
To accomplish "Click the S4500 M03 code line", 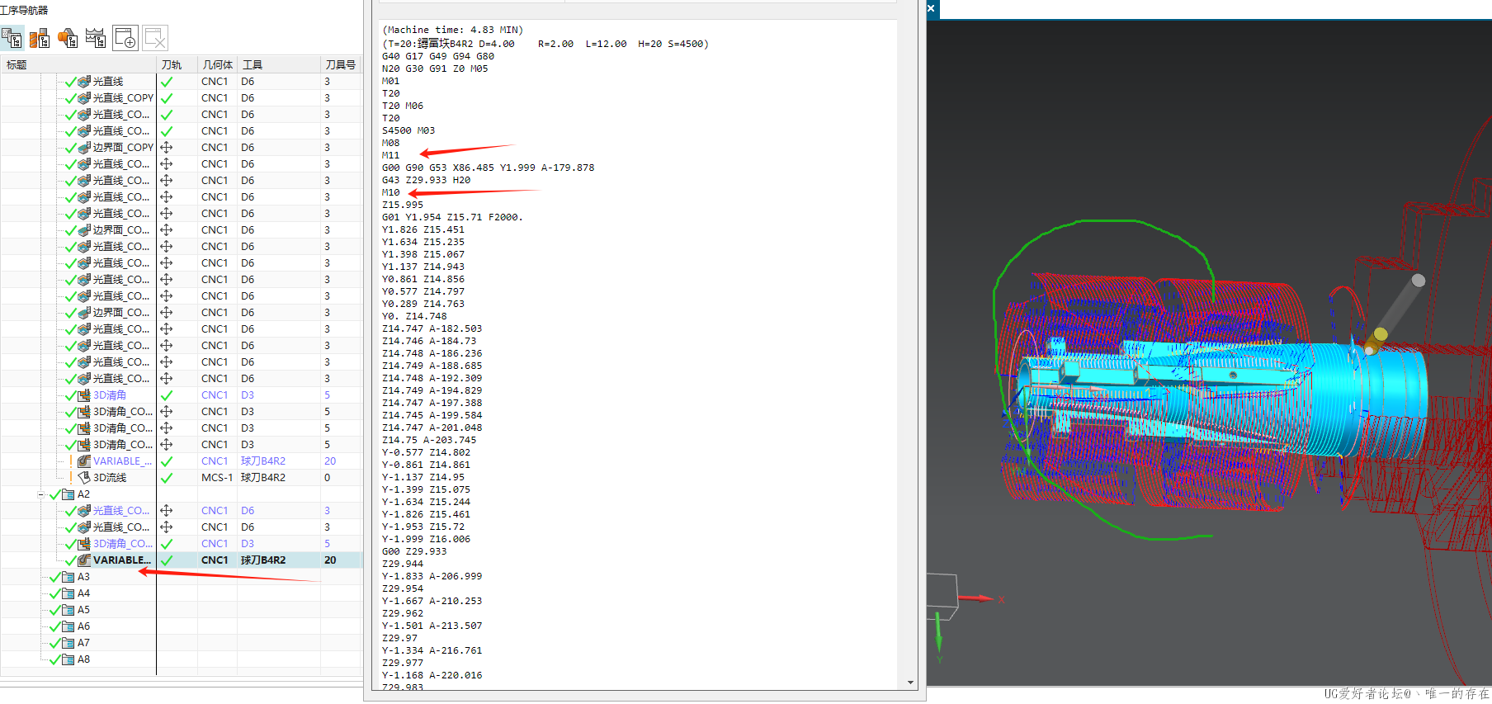I will [408, 130].
